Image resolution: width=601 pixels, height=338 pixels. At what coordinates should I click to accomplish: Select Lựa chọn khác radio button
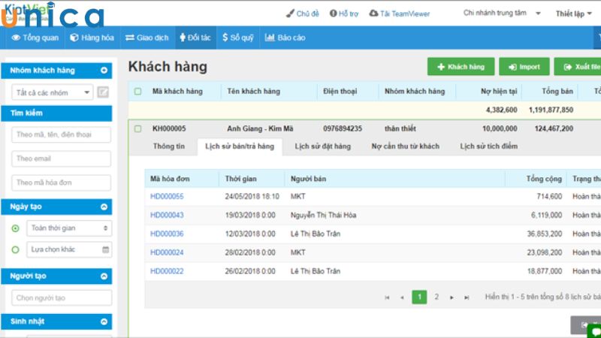click(15, 250)
